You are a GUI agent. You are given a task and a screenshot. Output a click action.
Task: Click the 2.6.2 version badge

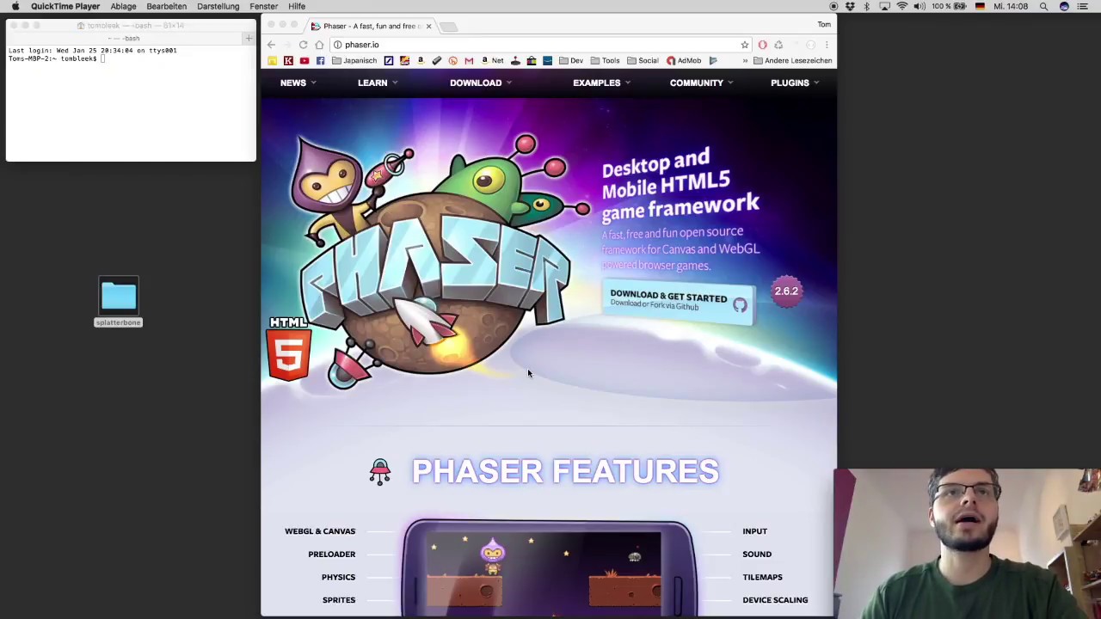(x=786, y=291)
